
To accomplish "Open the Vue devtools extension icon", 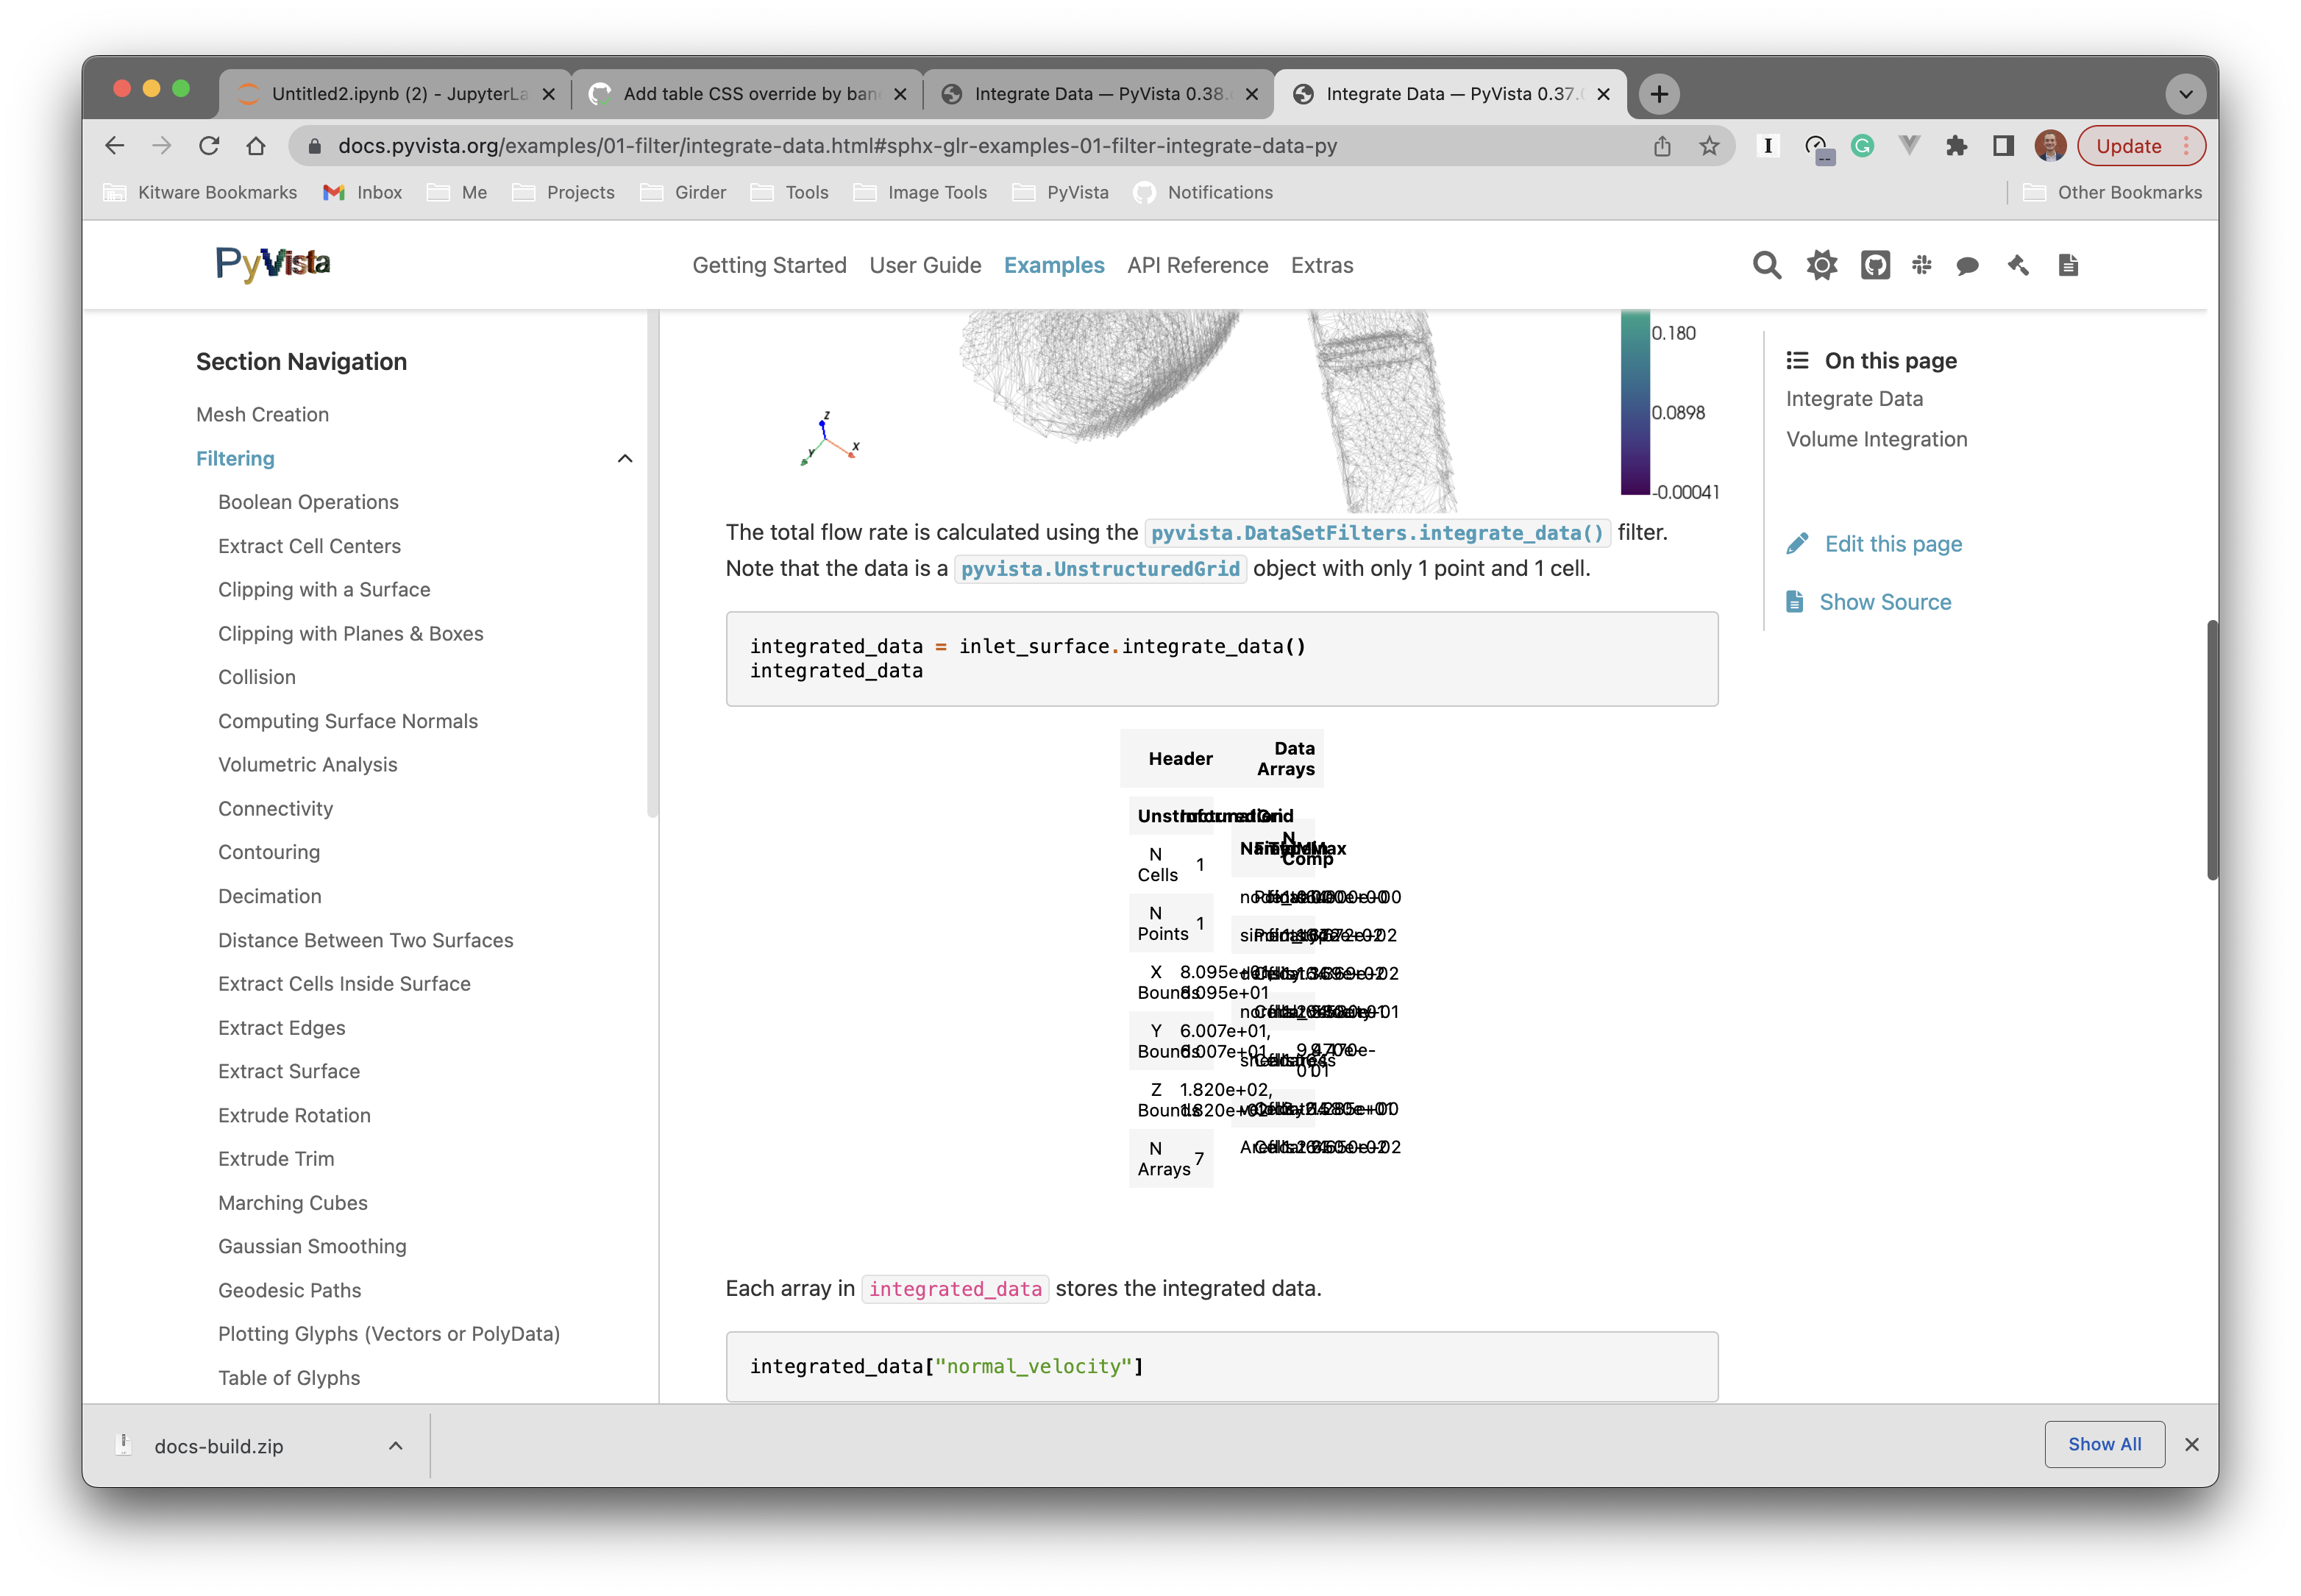I will (x=1909, y=145).
